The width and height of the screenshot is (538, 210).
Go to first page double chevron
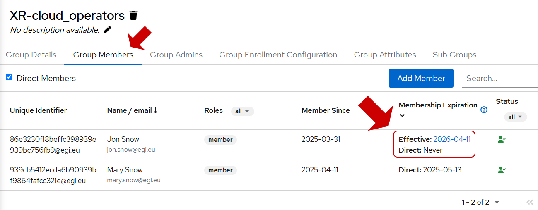530,202
